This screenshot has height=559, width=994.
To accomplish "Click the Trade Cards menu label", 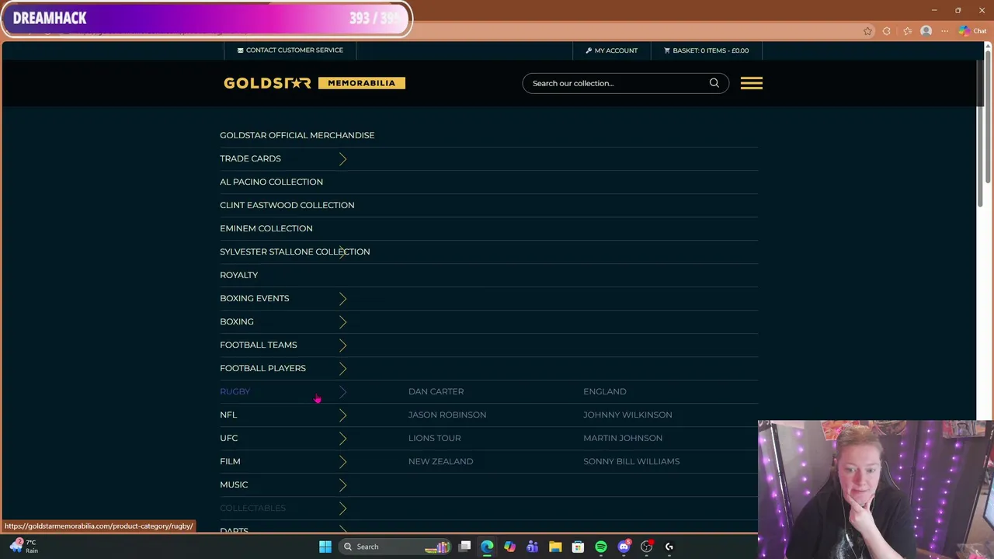I will tap(250, 158).
